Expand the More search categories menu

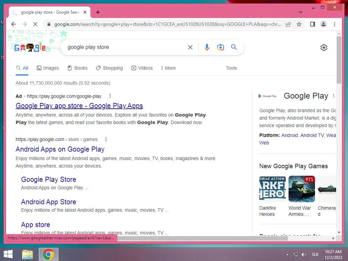tap(168, 68)
